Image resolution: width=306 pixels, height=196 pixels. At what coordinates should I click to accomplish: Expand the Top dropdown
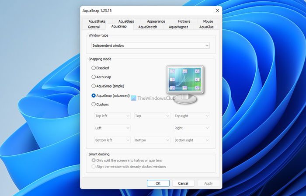click(x=152, y=116)
